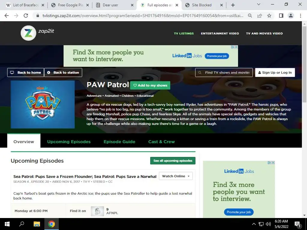Close the sidebar LinkedIn ad
The image size is (307, 230).
coord(273,163)
